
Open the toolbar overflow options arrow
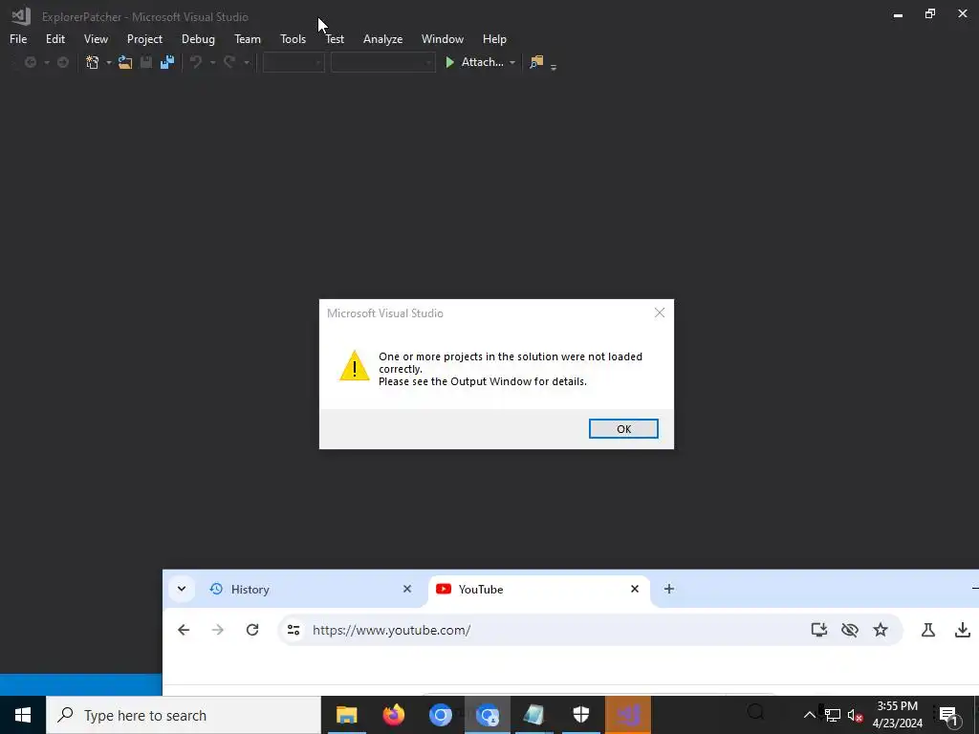(x=554, y=66)
